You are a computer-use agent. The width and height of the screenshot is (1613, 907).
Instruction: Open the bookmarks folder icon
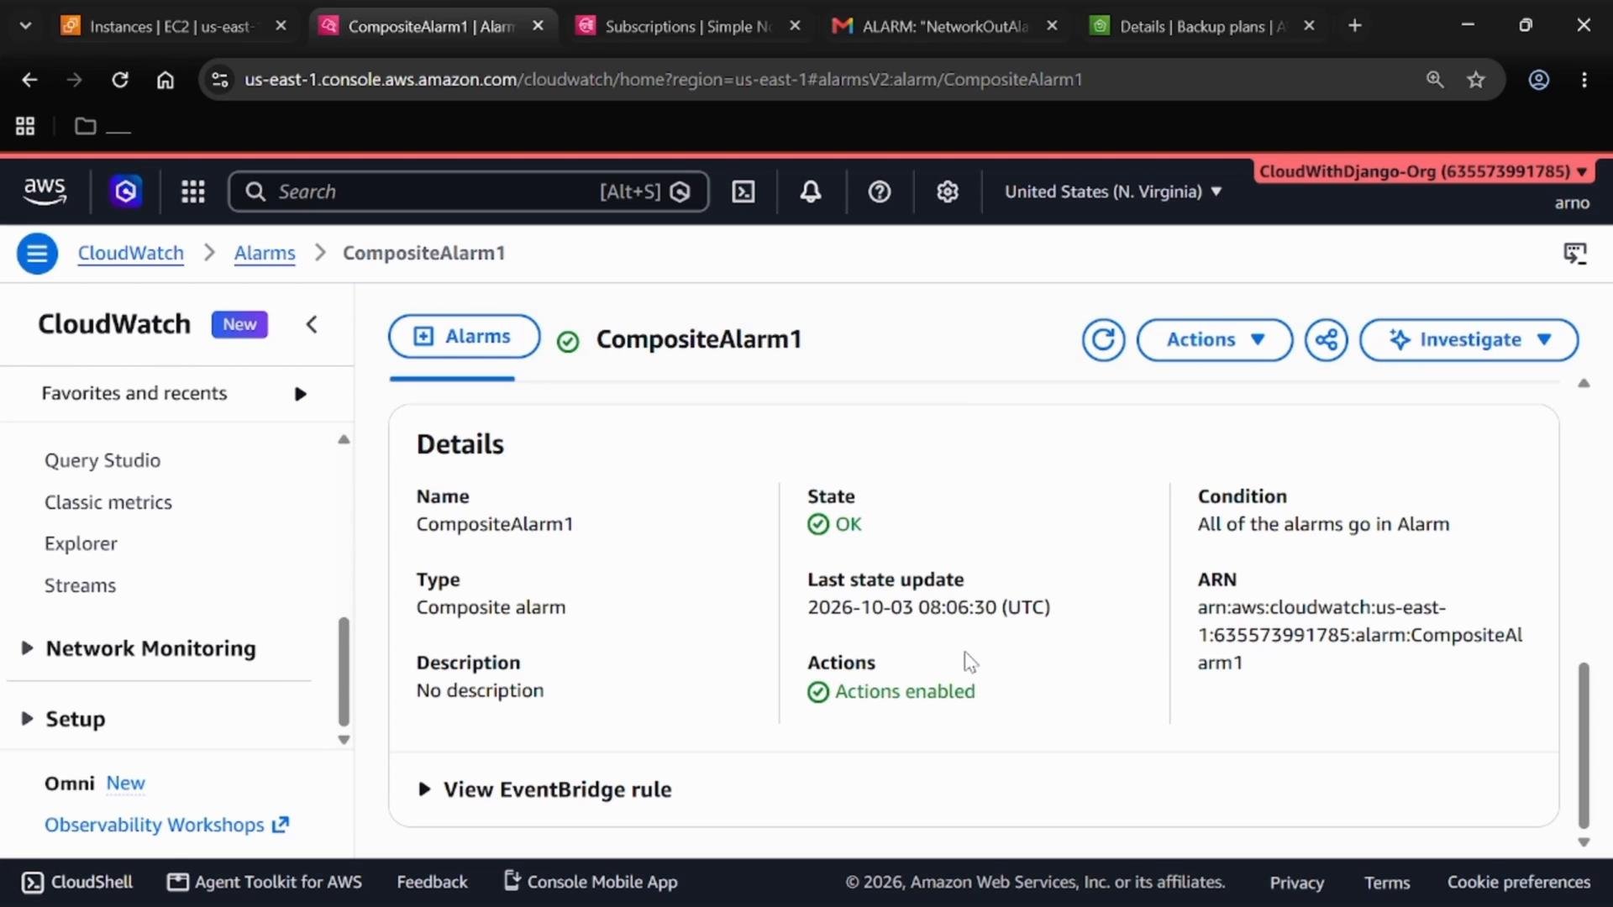coord(85,126)
